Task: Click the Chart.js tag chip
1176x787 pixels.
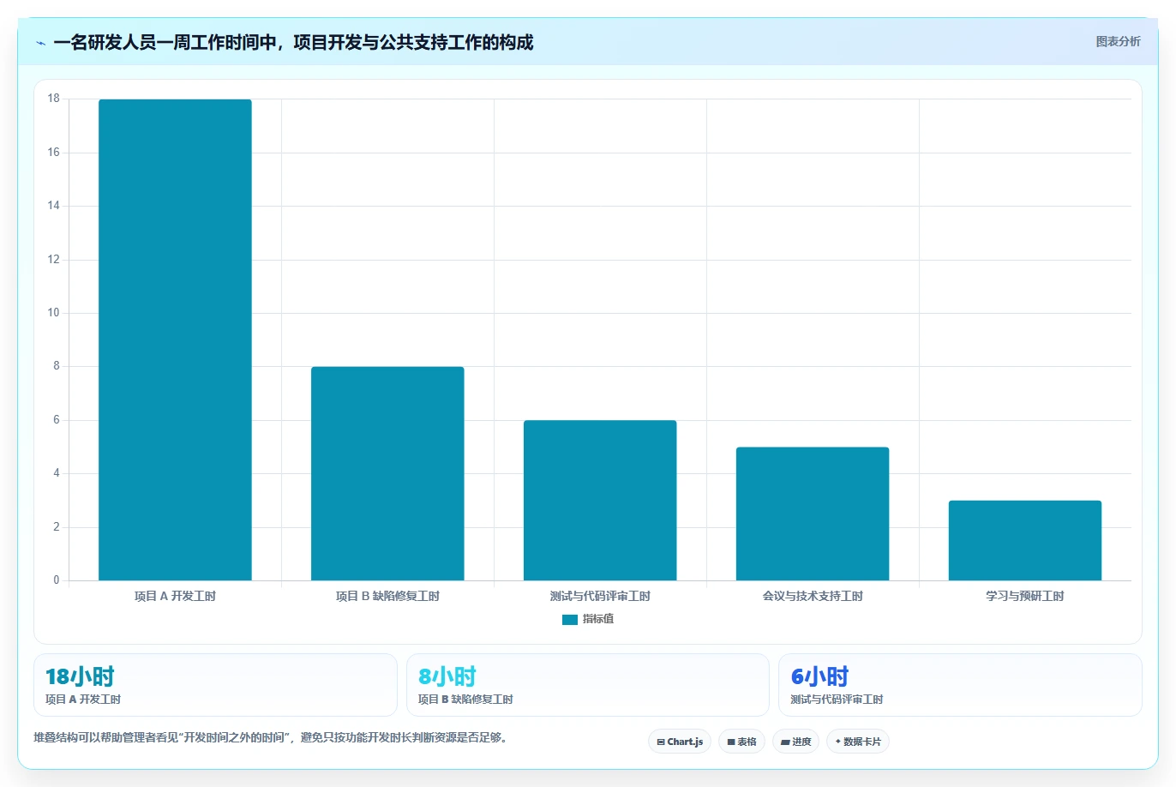Action: tap(680, 742)
